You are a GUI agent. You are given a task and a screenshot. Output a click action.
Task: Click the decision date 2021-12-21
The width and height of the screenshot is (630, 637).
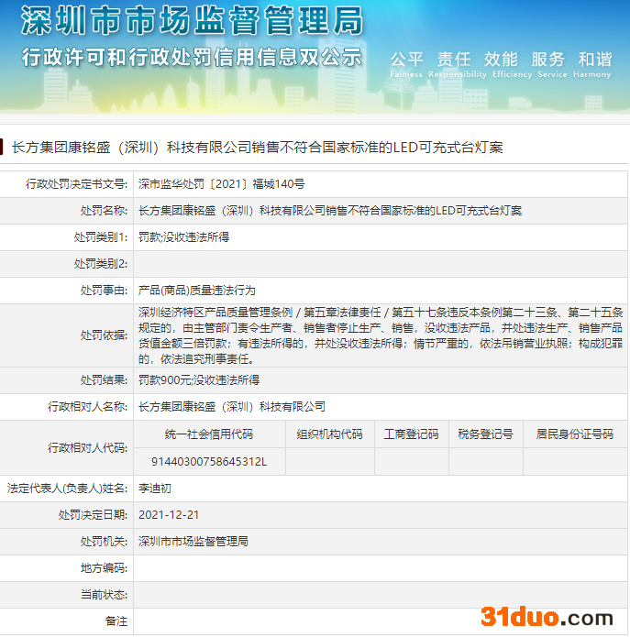click(x=169, y=515)
